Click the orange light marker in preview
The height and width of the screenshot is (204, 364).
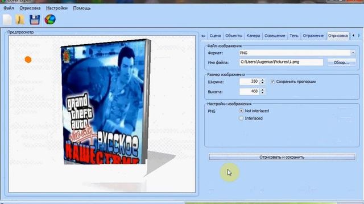pyautogui.click(x=28, y=59)
